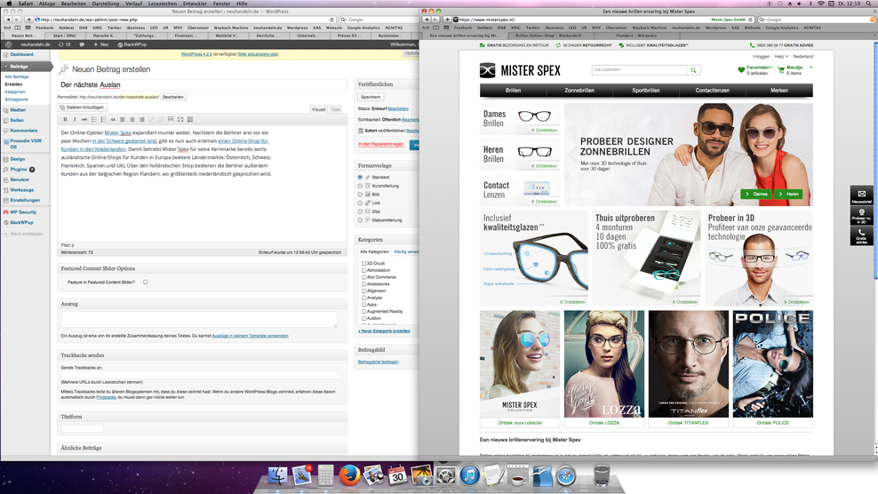Click Beitragsbild festlegen link

378,362
